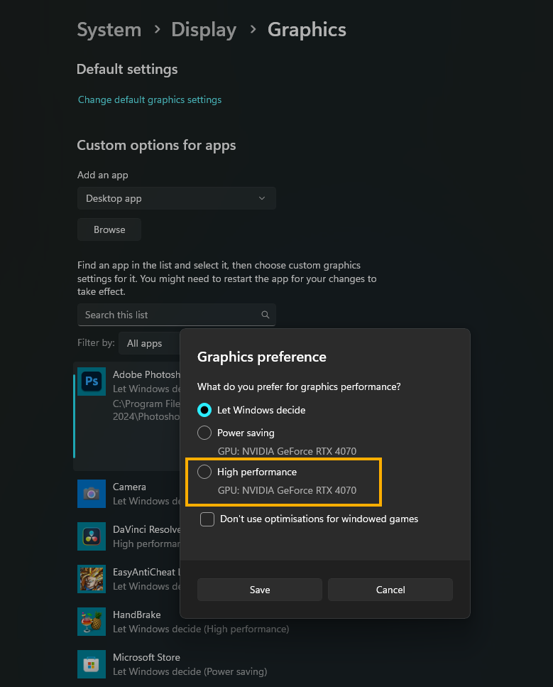Select the DaVinci Resolve app icon
Viewport: 553px width, 687px height.
click(92, 536)
